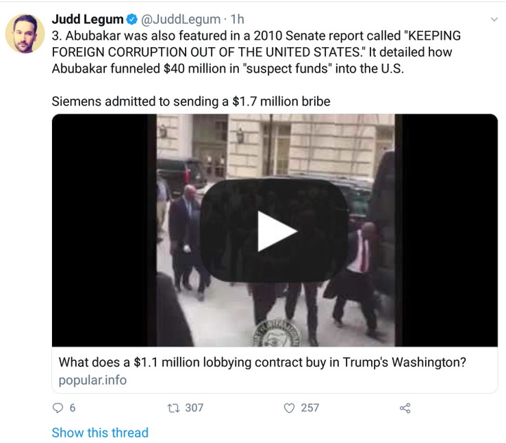Show this thread

[100, 432]
